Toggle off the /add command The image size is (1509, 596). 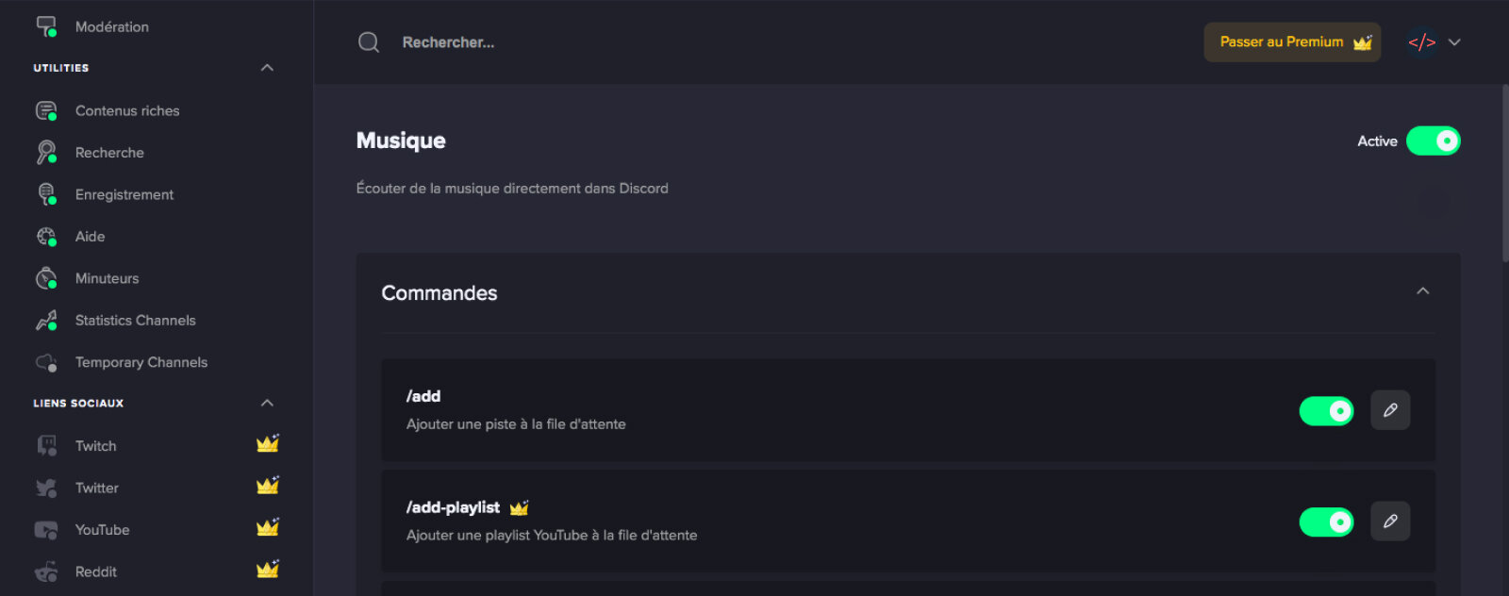pyautogui.click(x=1326, y=411)
